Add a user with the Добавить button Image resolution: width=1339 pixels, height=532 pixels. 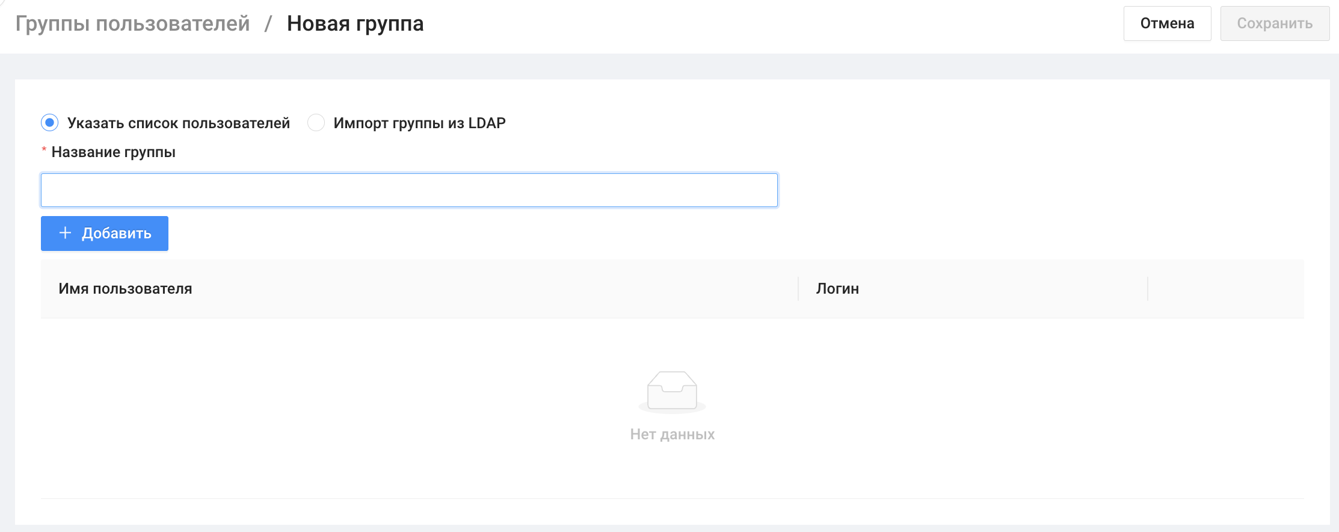[x=105, y=234]
